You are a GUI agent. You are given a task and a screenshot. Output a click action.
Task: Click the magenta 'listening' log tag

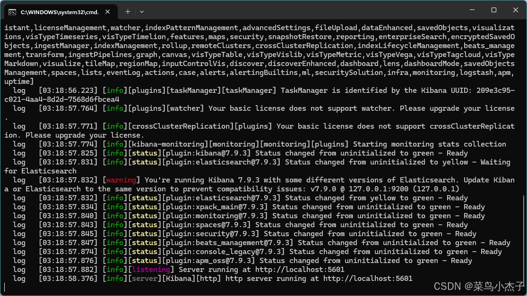point(151,270)
